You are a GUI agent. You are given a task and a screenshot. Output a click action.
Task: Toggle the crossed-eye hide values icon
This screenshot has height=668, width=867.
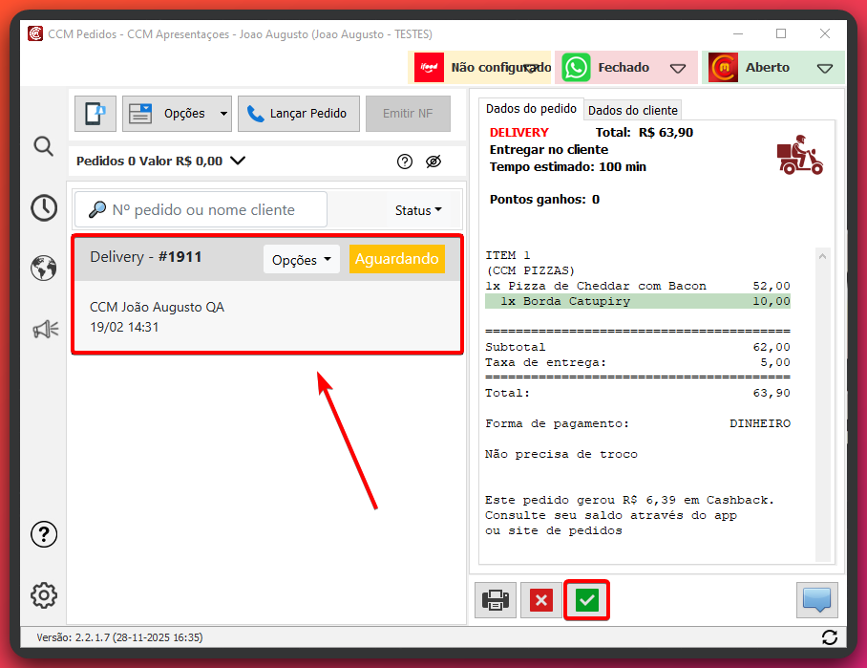pos(433,162)
